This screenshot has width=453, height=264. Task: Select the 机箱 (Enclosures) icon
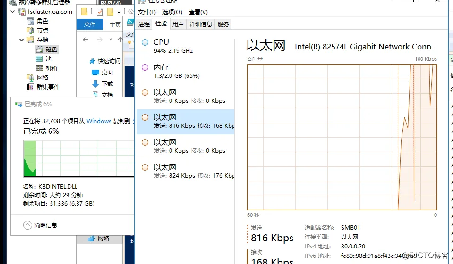(x=40, y=68)
